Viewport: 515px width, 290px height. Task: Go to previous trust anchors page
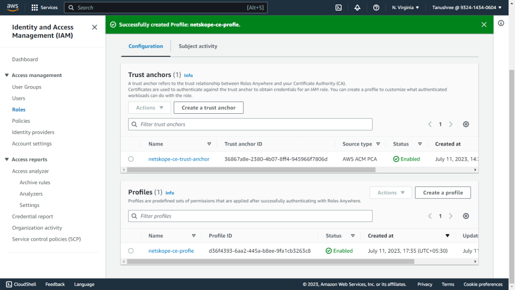click(x=430, y=124)
